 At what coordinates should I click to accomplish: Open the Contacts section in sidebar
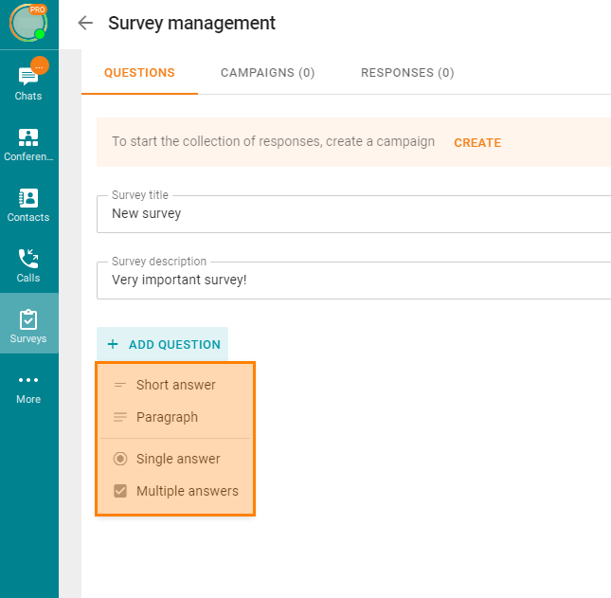pyautogui.click(x=28, y=206)
